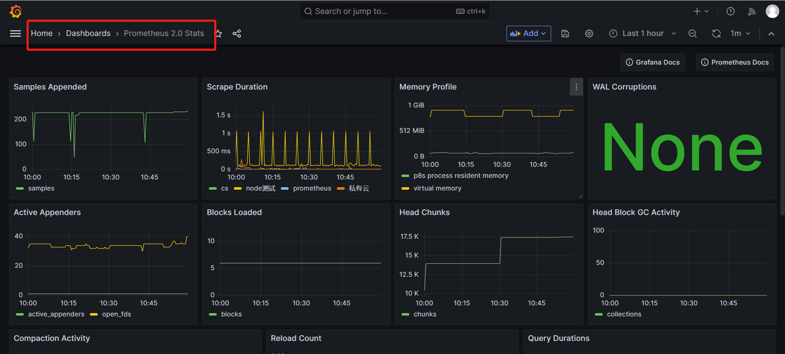Open the Add dropdown button
Image resolution: width=785 pixels, height=354 pixels.
[528, 34]
